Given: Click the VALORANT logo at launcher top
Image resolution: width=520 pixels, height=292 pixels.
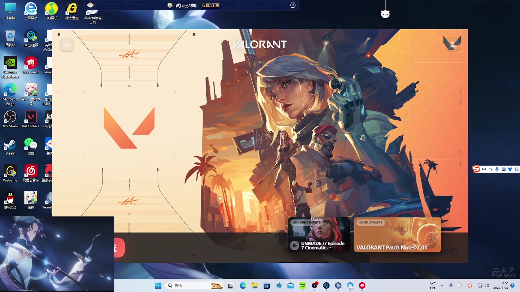Looking at the screenshot, I should (x=259, y=45).
